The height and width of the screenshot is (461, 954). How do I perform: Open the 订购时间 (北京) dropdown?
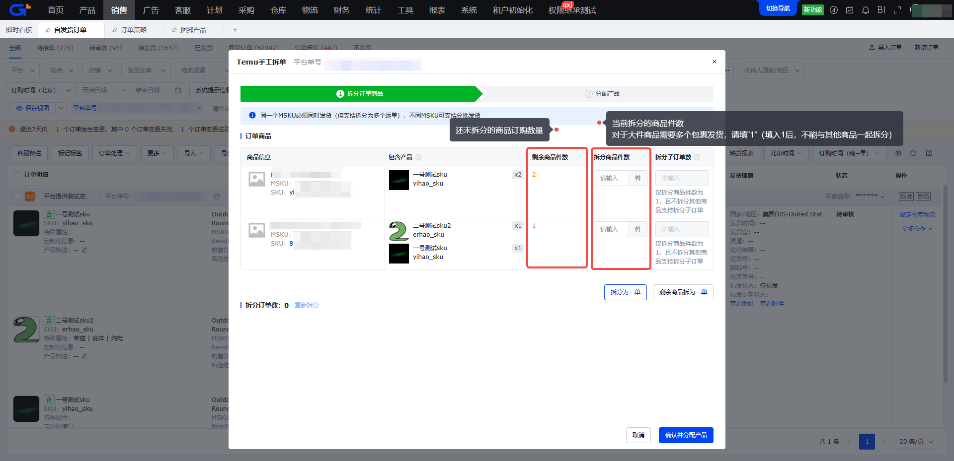(40, 90)
